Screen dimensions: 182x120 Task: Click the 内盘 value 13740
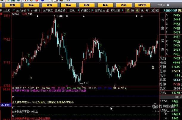[176, 93]
